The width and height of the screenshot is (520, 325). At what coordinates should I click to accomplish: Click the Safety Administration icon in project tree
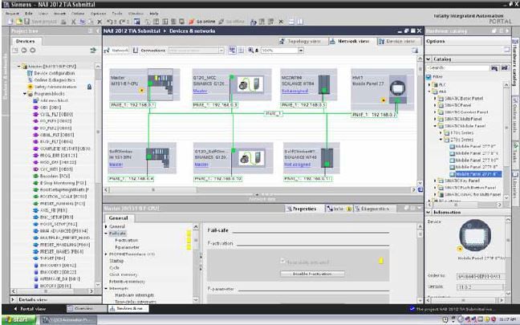point(30,87)
